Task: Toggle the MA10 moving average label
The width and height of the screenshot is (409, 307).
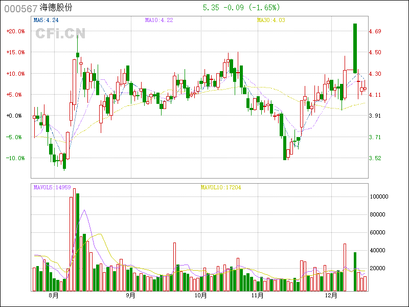Action: click(159, 20)
